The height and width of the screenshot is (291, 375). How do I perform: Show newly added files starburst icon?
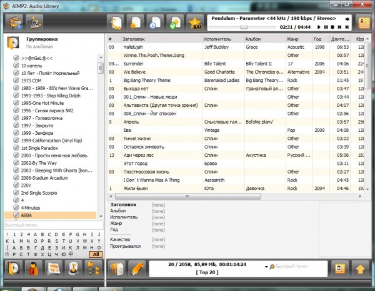pos(136,22)
